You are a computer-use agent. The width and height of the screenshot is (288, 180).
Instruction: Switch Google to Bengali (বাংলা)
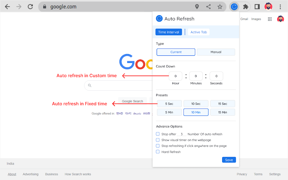click(x=128, y=113)
